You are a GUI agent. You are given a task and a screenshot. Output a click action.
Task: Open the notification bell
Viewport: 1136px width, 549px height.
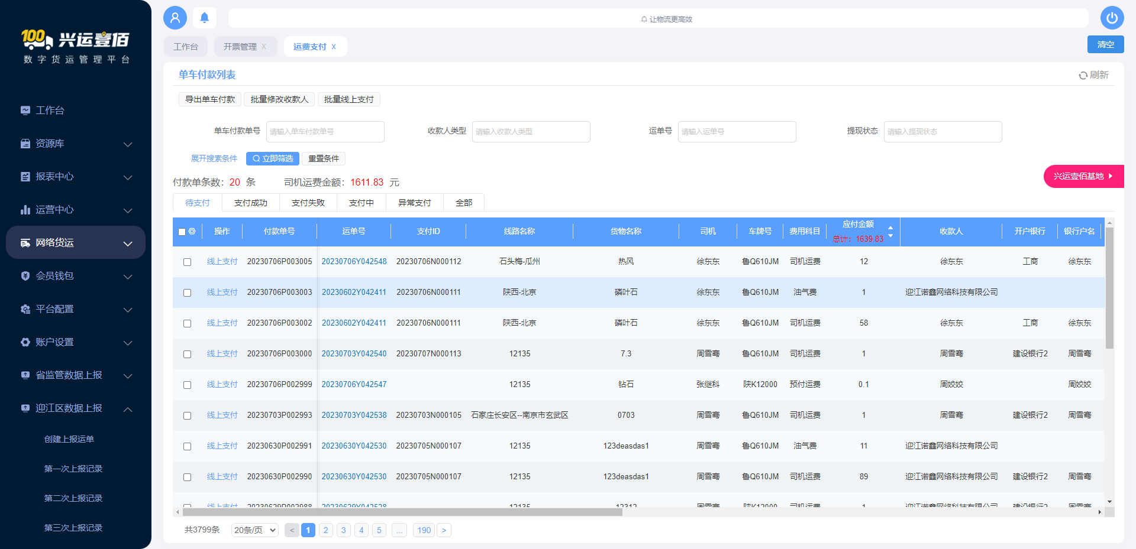(205, 18)
